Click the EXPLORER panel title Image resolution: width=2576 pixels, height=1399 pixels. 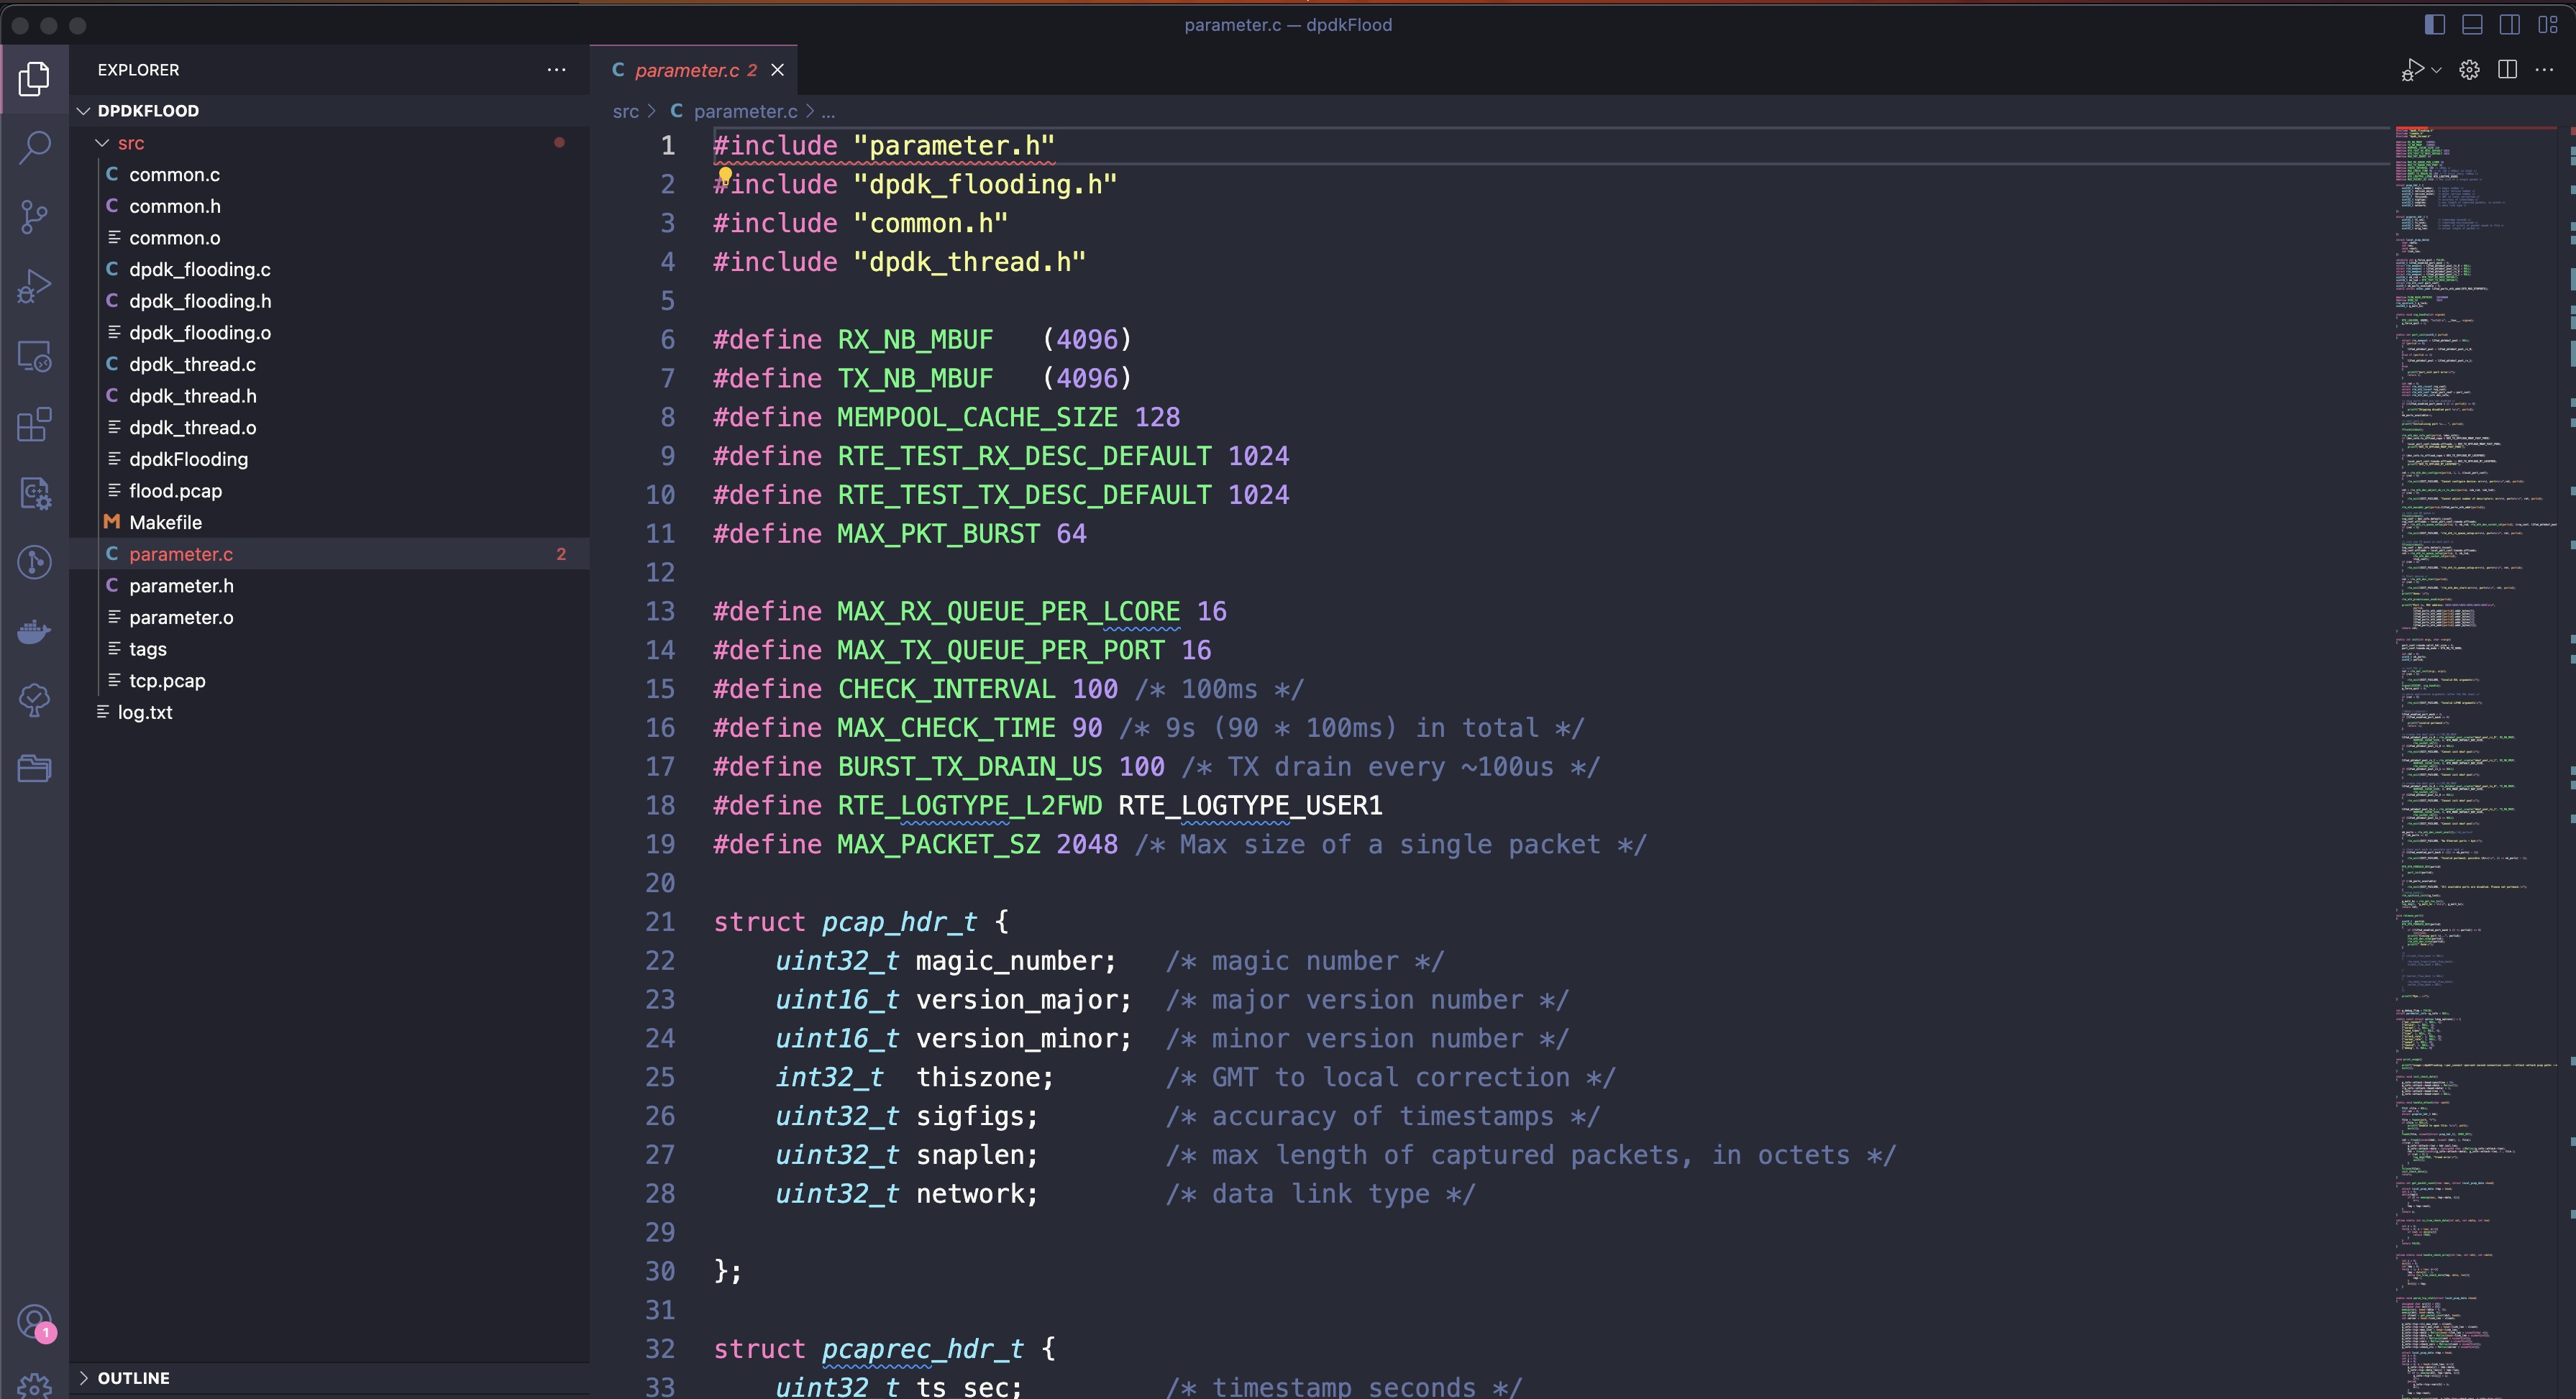point(138,70)
